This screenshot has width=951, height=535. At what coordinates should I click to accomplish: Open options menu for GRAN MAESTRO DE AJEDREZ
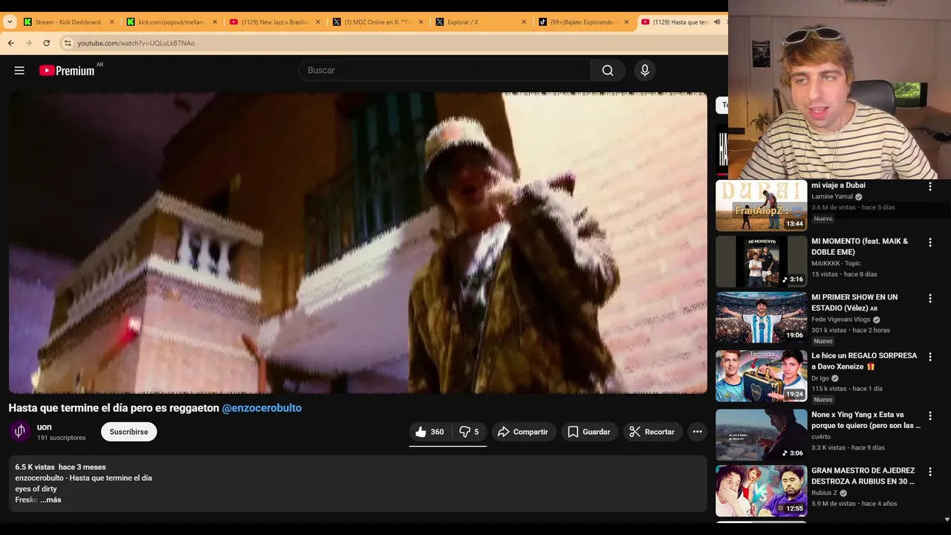pos(929,471)
